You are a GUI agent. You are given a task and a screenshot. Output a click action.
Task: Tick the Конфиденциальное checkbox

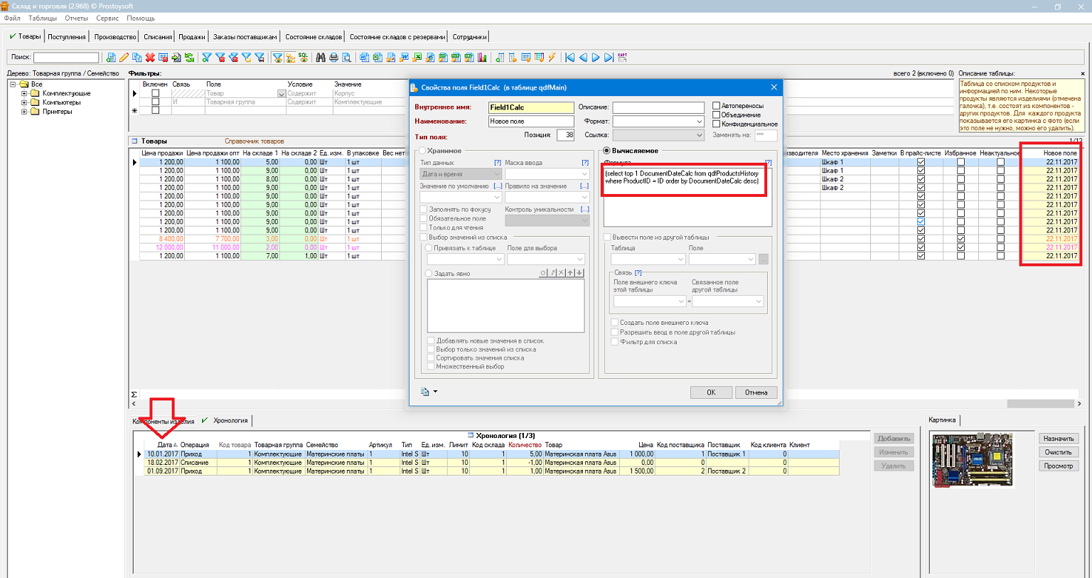(717, 124)
